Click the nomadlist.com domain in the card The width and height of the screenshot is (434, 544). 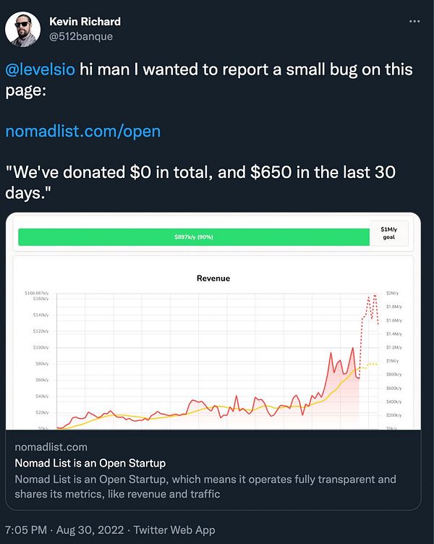pyautogui.click(x=51, y=447)
